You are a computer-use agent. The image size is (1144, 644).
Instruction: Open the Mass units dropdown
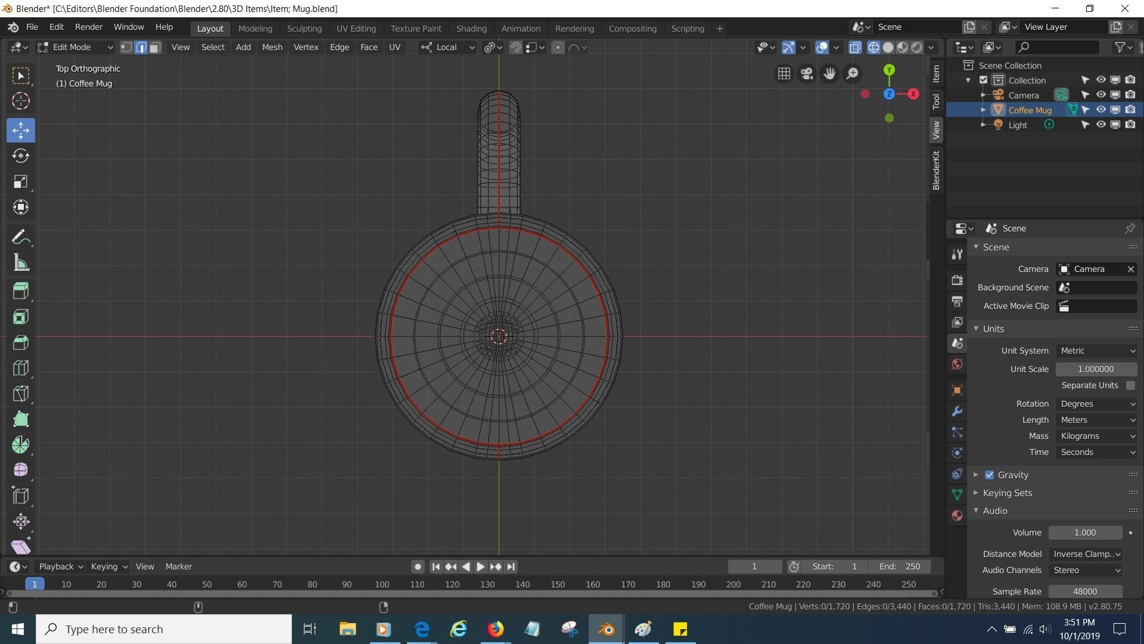click(x=1096, y=436)
